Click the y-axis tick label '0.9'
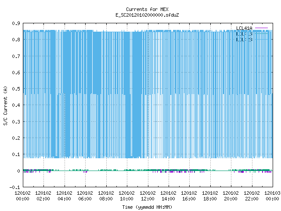 click(16, 23)
